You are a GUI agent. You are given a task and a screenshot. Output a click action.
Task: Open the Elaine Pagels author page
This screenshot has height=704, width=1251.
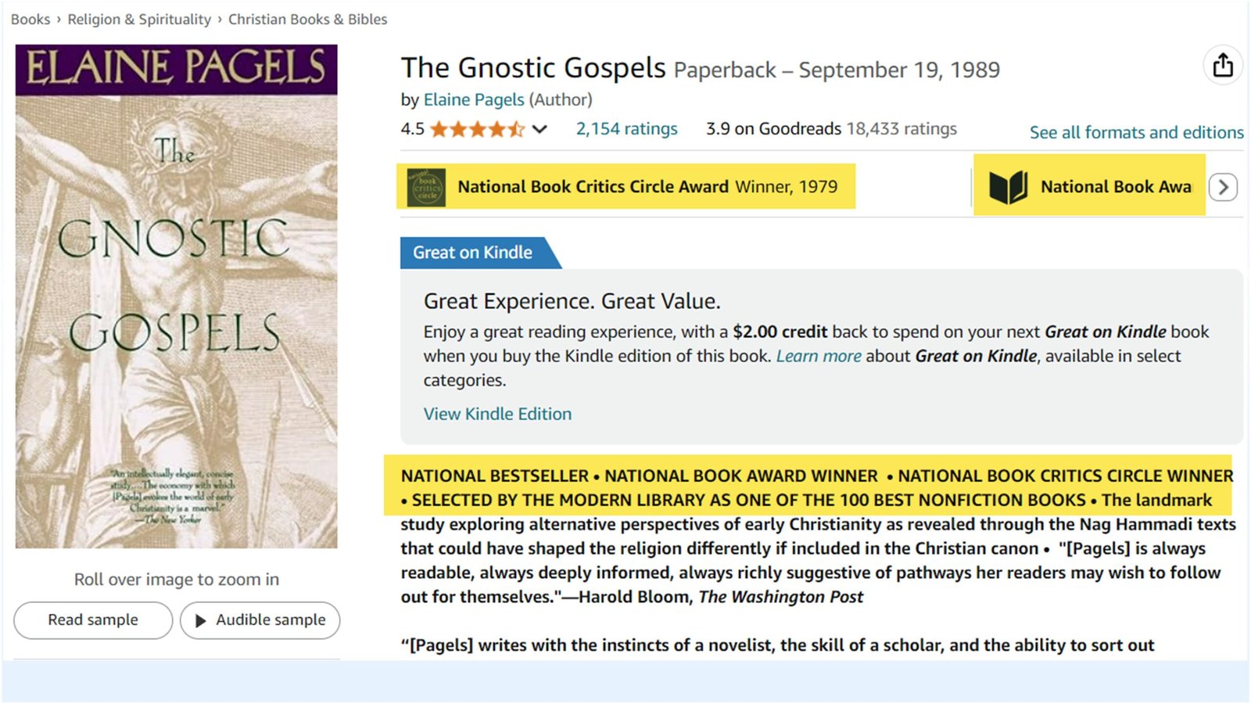coord(473,99)
